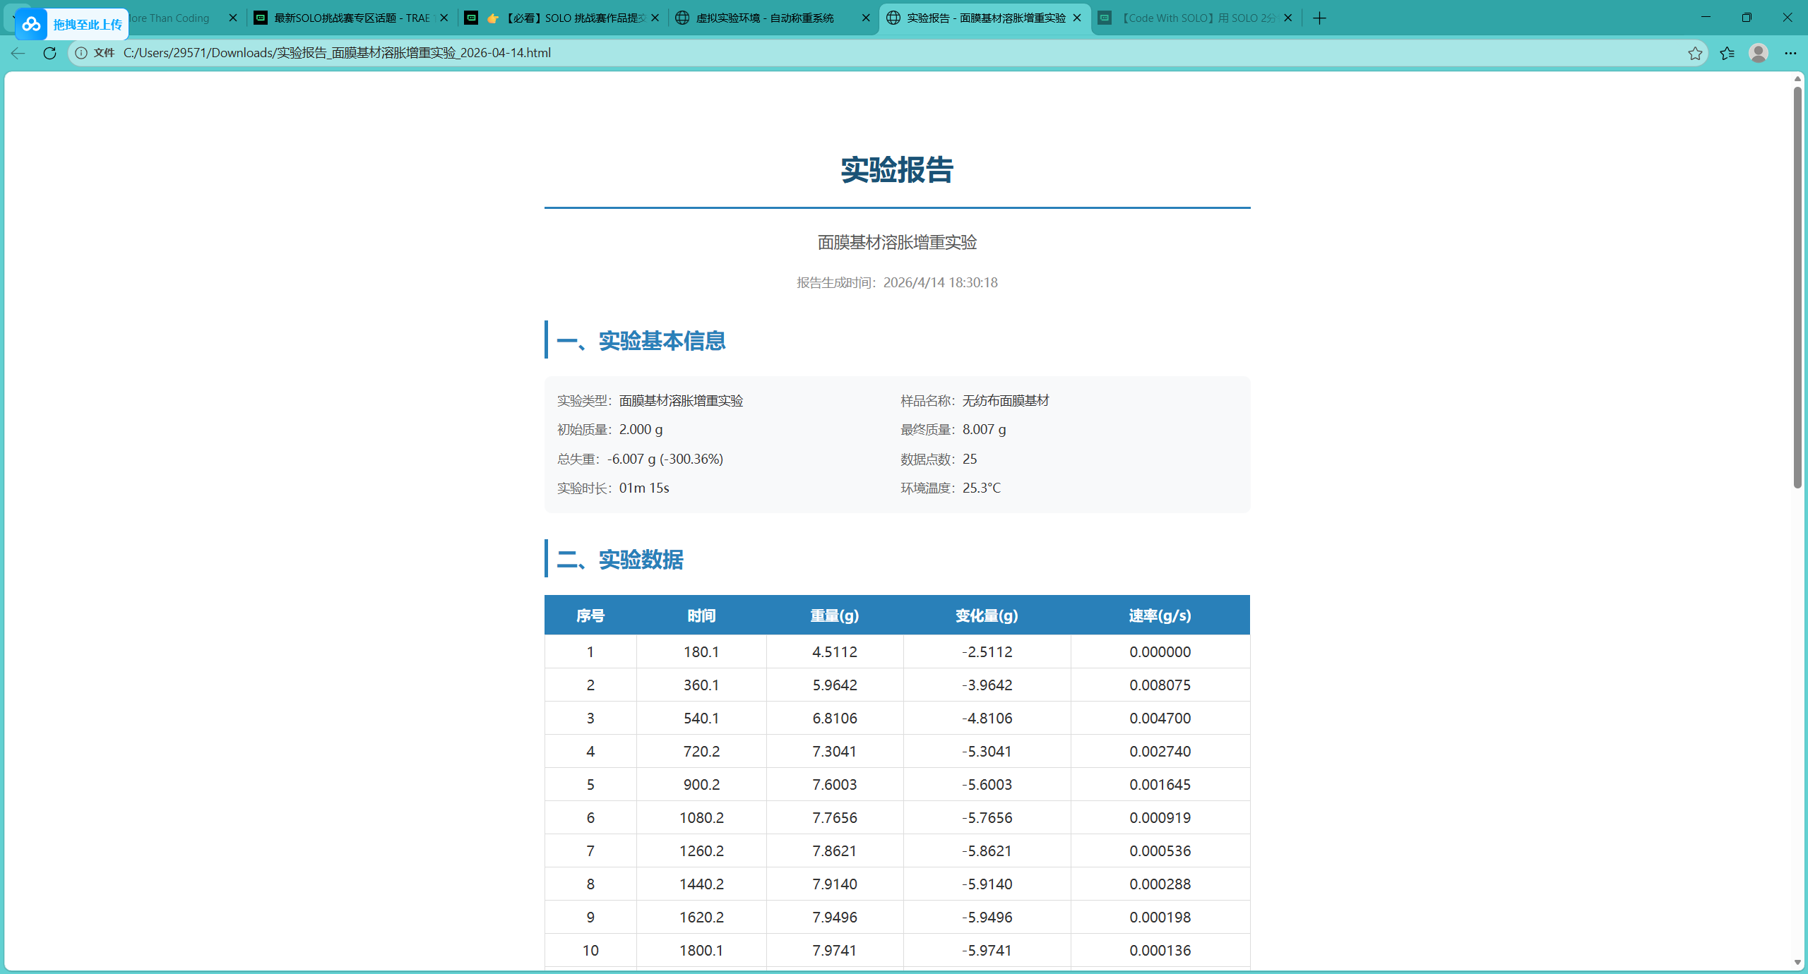Open the Code With SOLO tab
This screenshot has width=1808, height=974.
pos(1197,18)
